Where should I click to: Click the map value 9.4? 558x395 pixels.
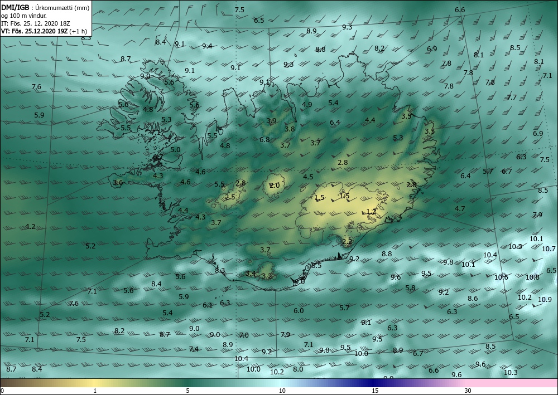pos(207,46)
